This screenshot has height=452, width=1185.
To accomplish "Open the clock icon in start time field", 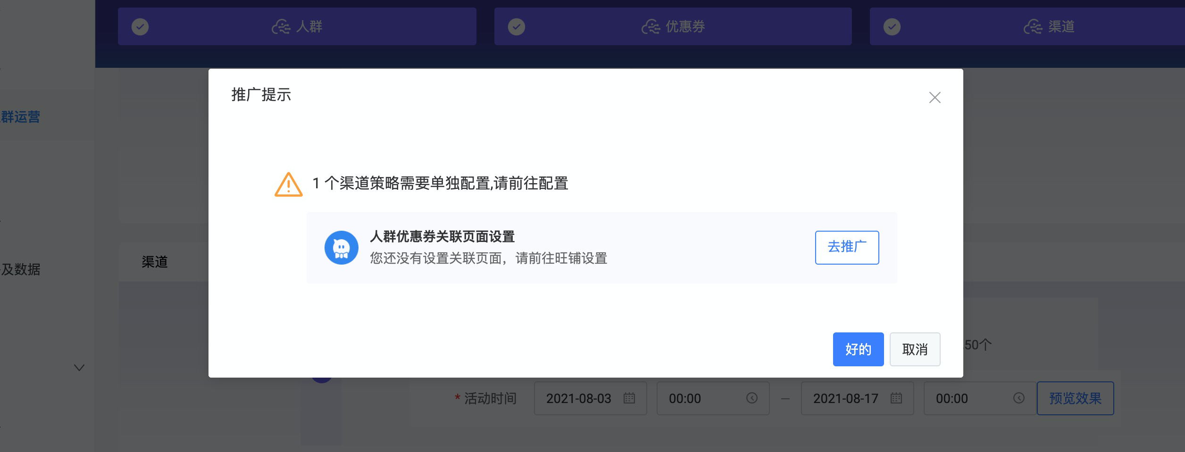I will coord(752,398).
